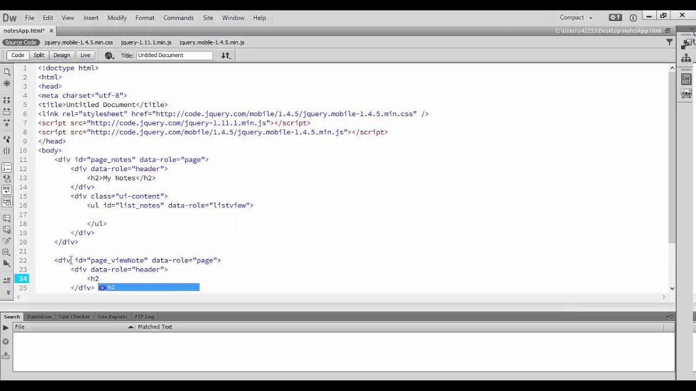
Task: Switch to the FTP Log tab
Action: pyautogui.click(x=145, y=317)
